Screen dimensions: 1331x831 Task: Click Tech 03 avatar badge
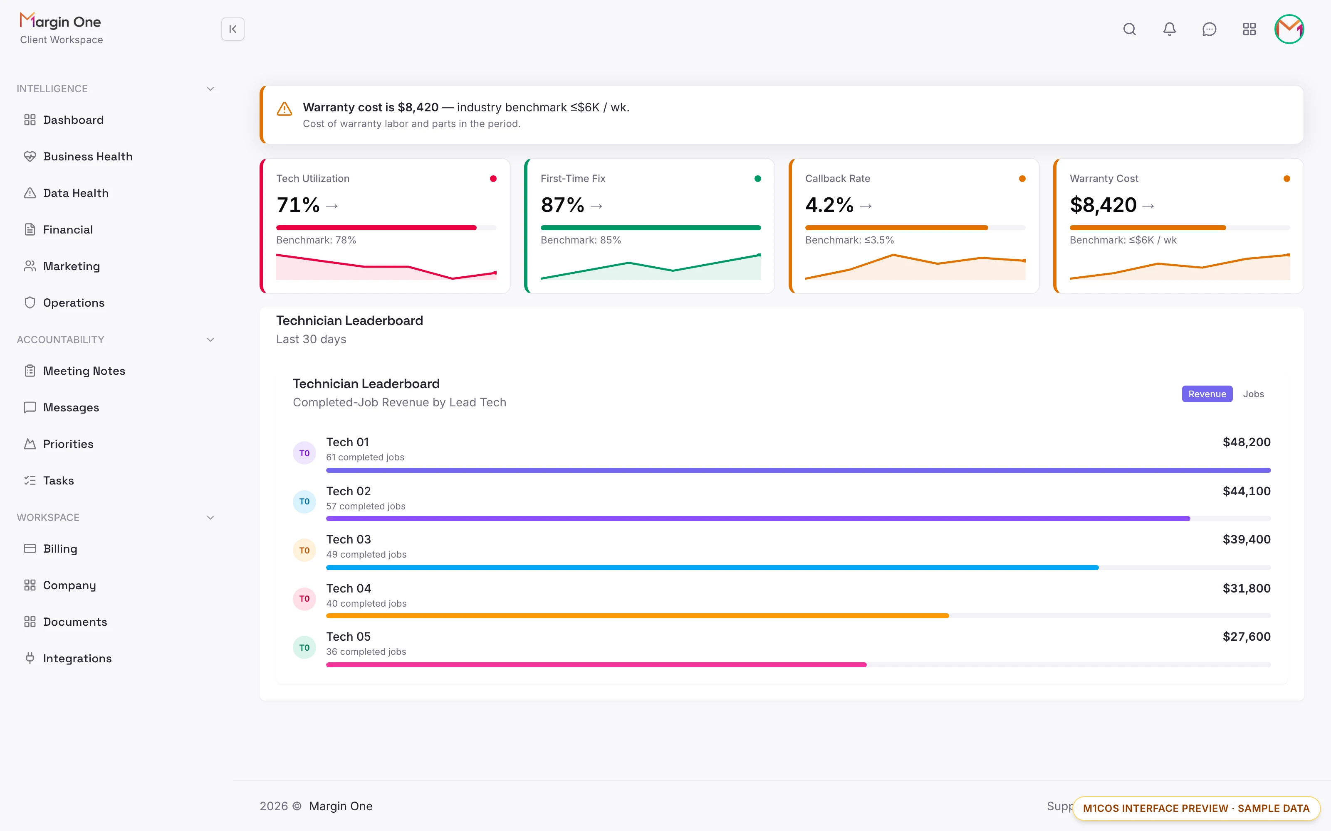tap(304, 550)
